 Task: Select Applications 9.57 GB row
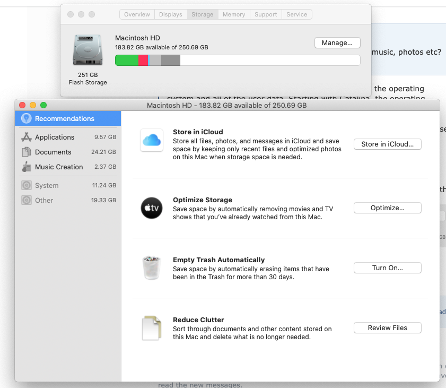(68, 137)
